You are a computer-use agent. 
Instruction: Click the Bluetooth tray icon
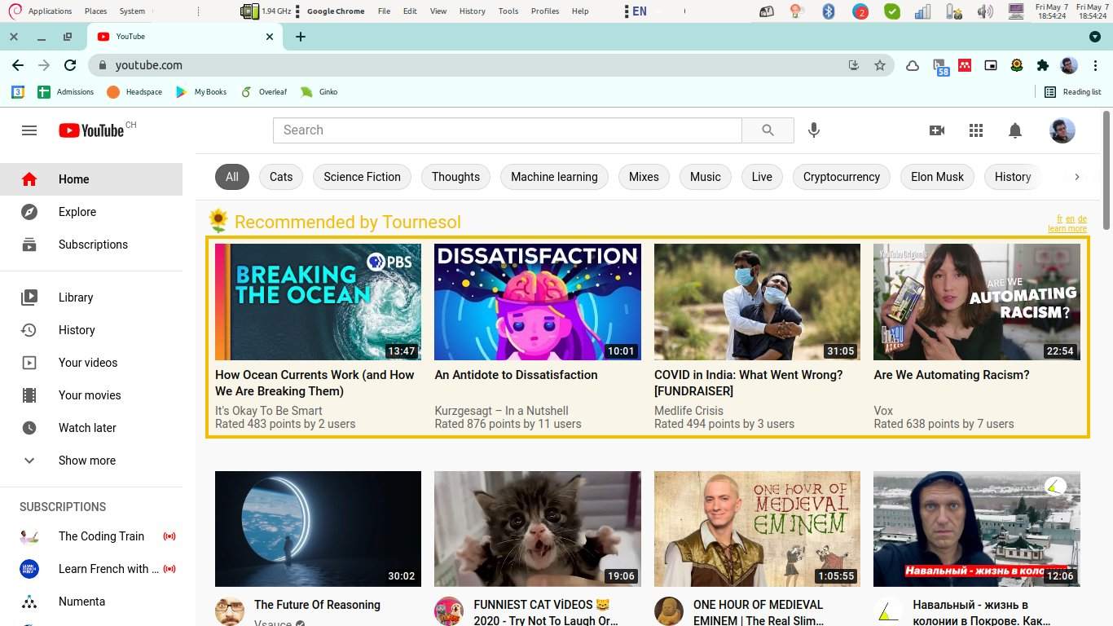coord(829,11)
